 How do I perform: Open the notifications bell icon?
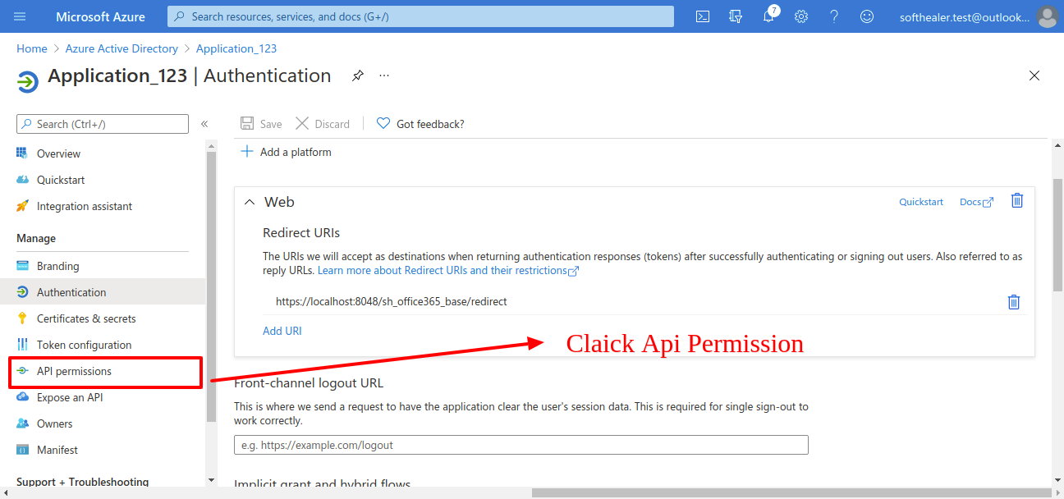(x=769, y=16)
